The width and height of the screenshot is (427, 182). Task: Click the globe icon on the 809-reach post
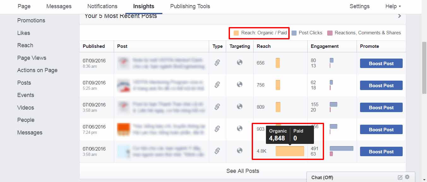click(240, 107)
